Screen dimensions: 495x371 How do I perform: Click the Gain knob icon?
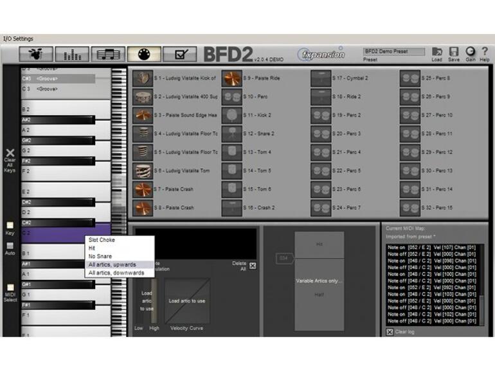pos(470,53)
